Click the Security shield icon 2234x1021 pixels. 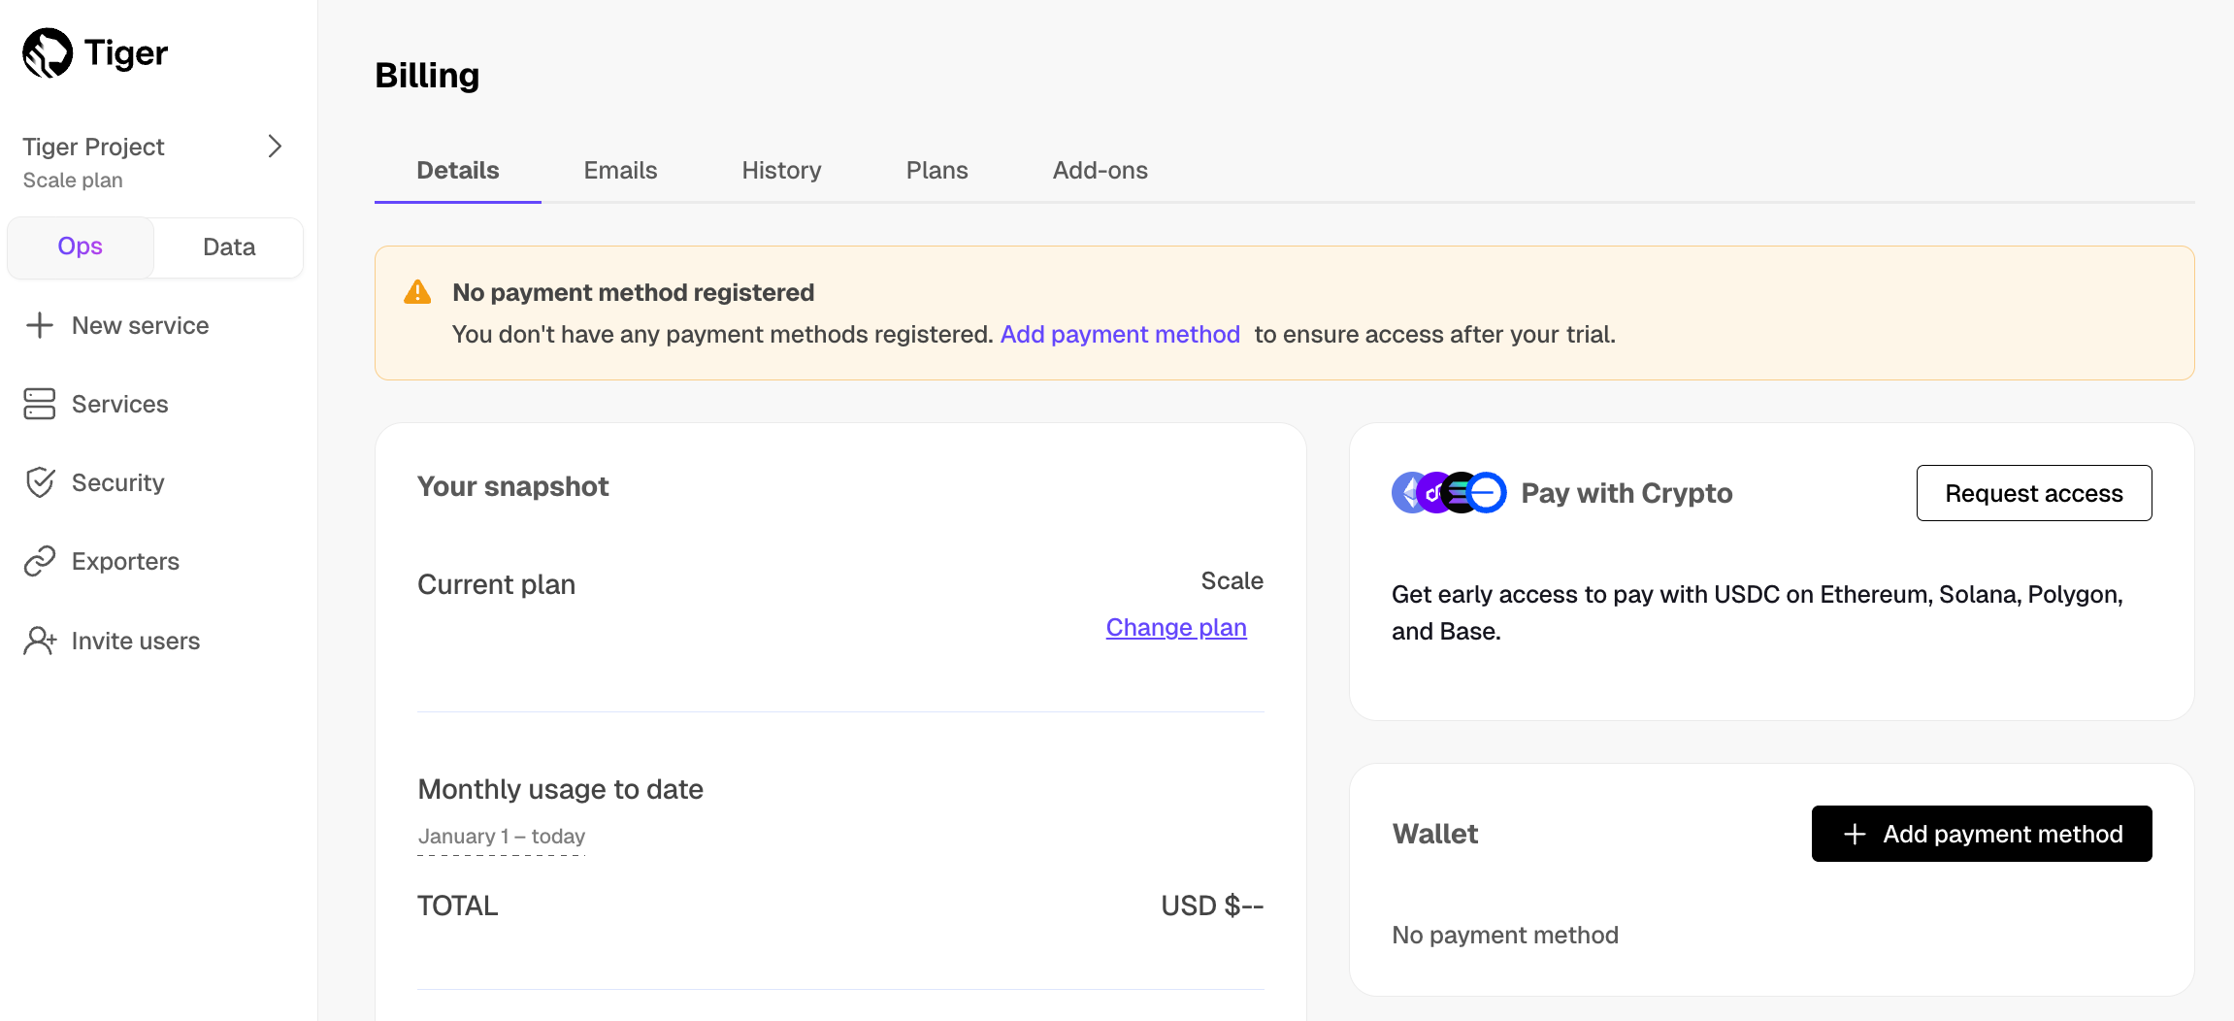[39, 482]
